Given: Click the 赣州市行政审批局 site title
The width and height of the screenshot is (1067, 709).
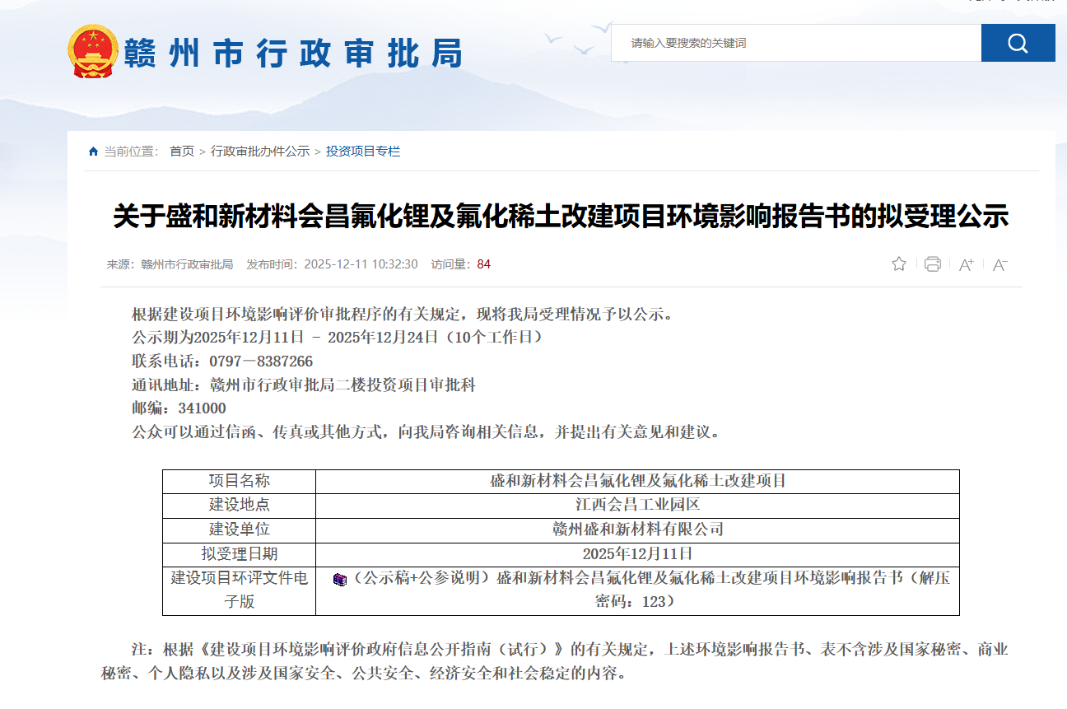Looking at the screenshot, I should pyautogui.click(x=293, y=53).
